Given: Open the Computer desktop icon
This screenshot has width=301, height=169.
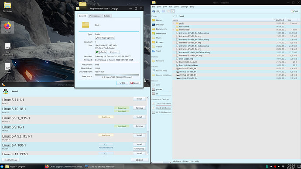Looking at the screenshot, I should pyautogui.click(x=7, y=7).
